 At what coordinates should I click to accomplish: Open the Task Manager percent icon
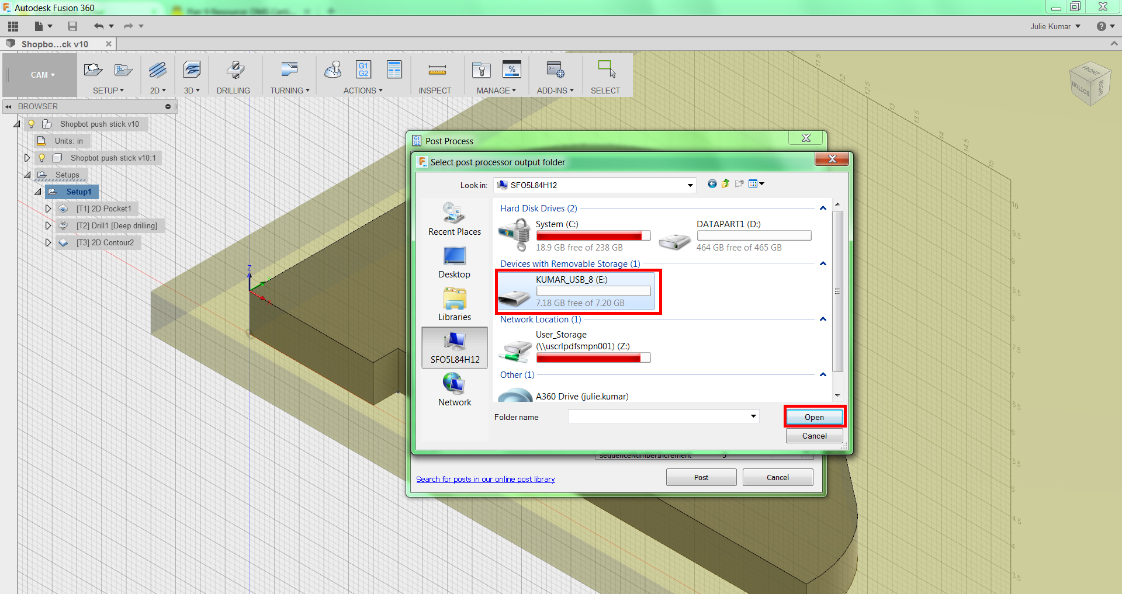pyautogui.click(x=512, y=70)
